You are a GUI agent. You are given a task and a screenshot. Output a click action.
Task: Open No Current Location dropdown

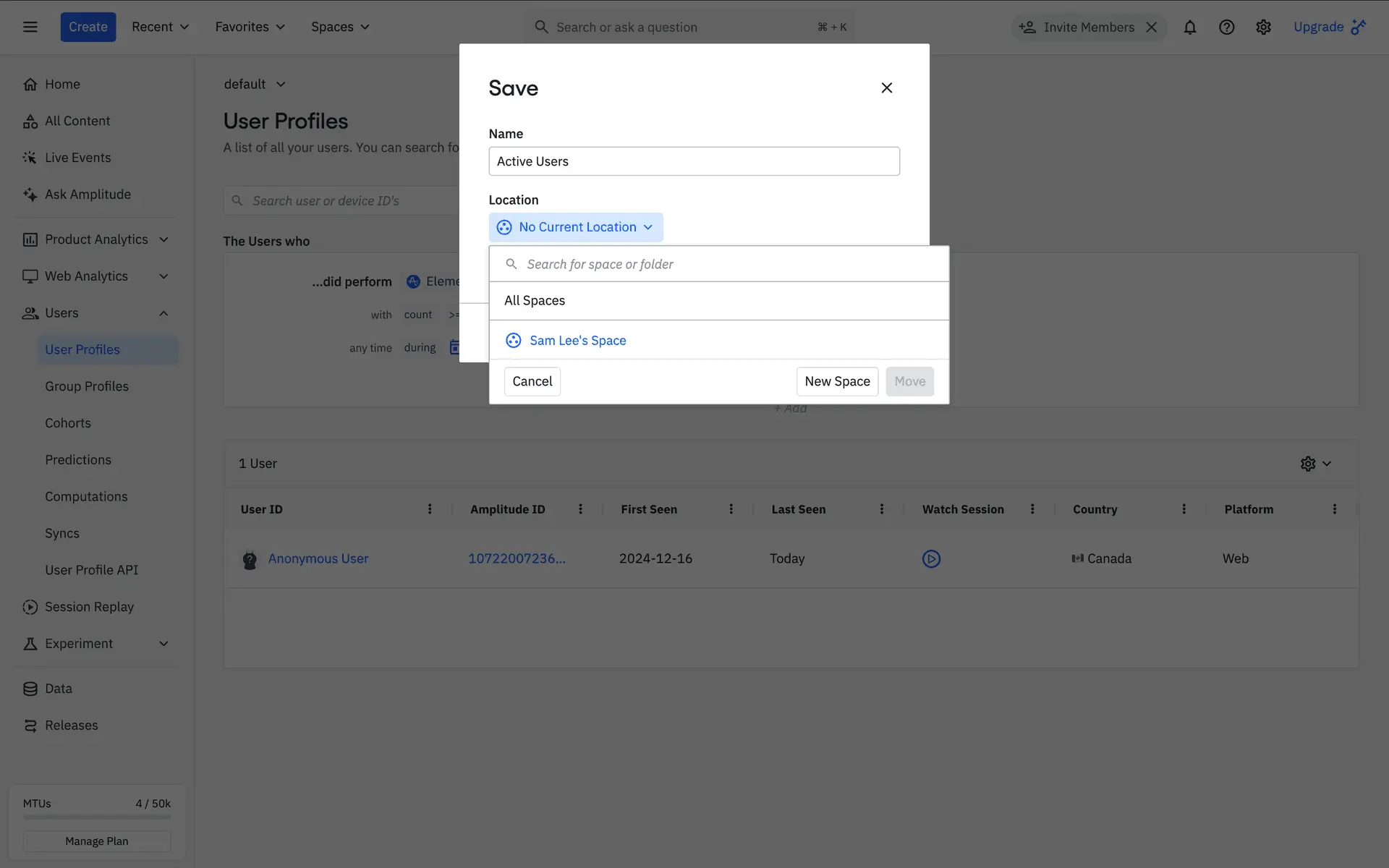point(576,227)
